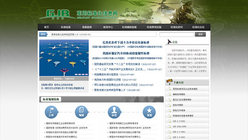Click the 审查 person circle icon
Image resolution: width=248 pixels, height=140 pixels.
click(114, 112)
